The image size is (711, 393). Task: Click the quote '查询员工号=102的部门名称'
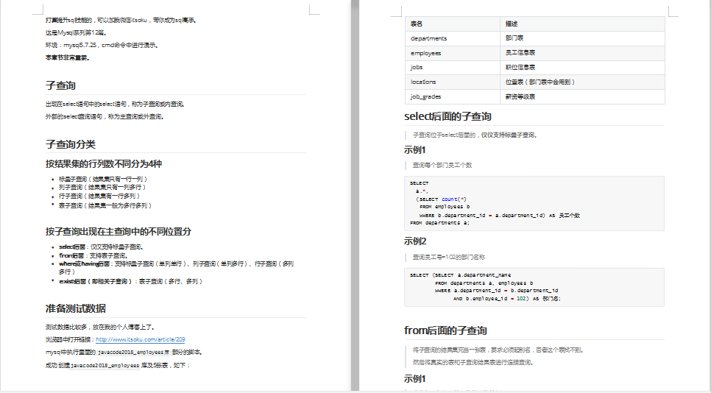click(449, 257)
